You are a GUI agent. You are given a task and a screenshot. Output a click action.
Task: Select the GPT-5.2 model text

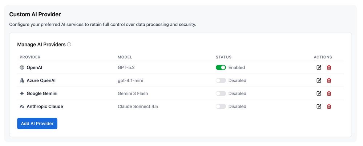[126, 67]
